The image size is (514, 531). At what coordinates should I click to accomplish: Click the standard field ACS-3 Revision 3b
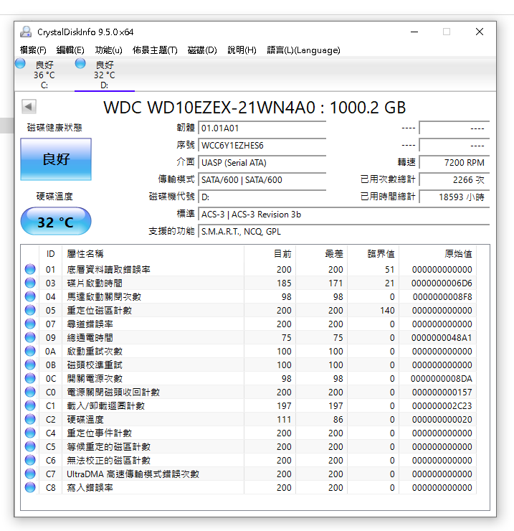point(344,215)
